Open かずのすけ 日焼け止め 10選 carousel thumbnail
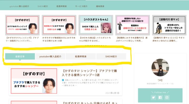Screen dimensions: 189x104 point(59,25)
